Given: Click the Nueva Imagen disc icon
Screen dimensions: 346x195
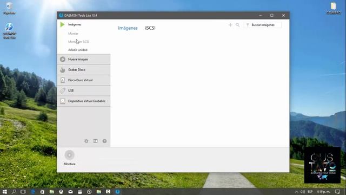Looking at the screenshot, I should [63, 59].
